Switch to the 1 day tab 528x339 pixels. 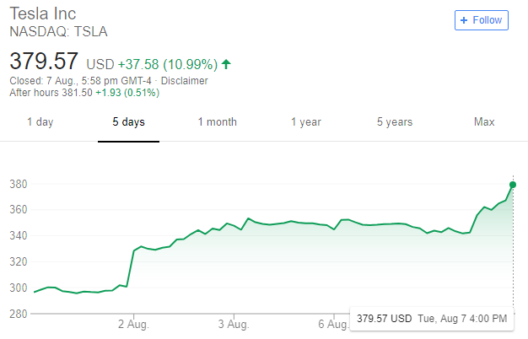40,122
